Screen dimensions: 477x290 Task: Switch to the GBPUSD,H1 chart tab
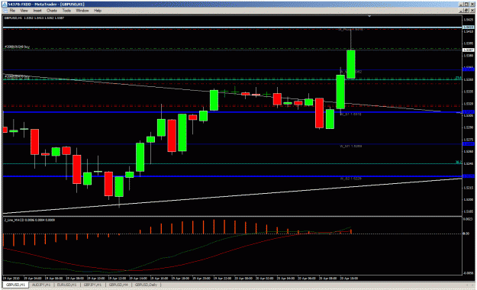click(x=15, y=285)
